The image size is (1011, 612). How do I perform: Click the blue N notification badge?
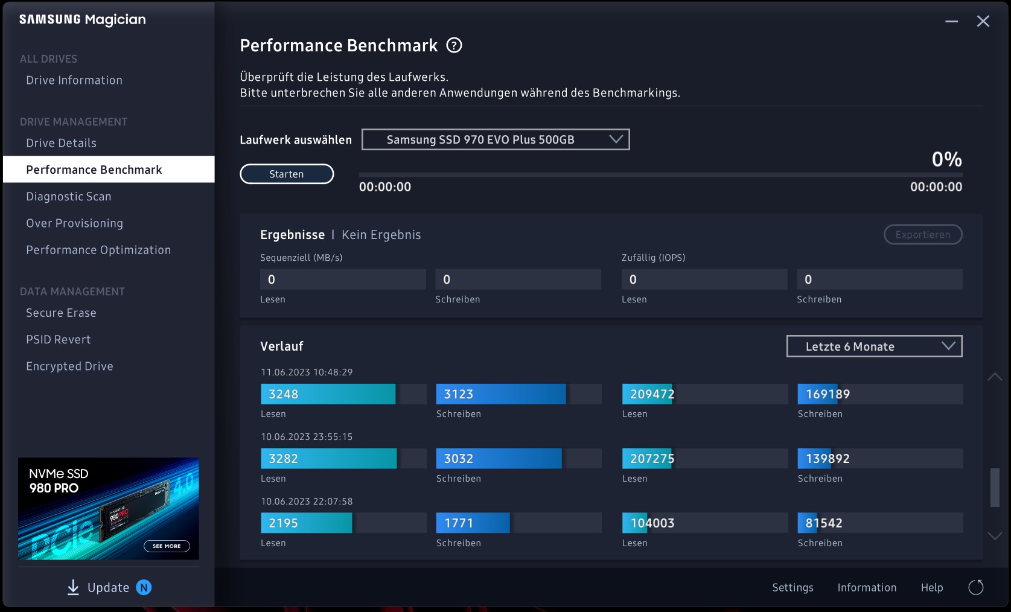(x=144, y=587)
